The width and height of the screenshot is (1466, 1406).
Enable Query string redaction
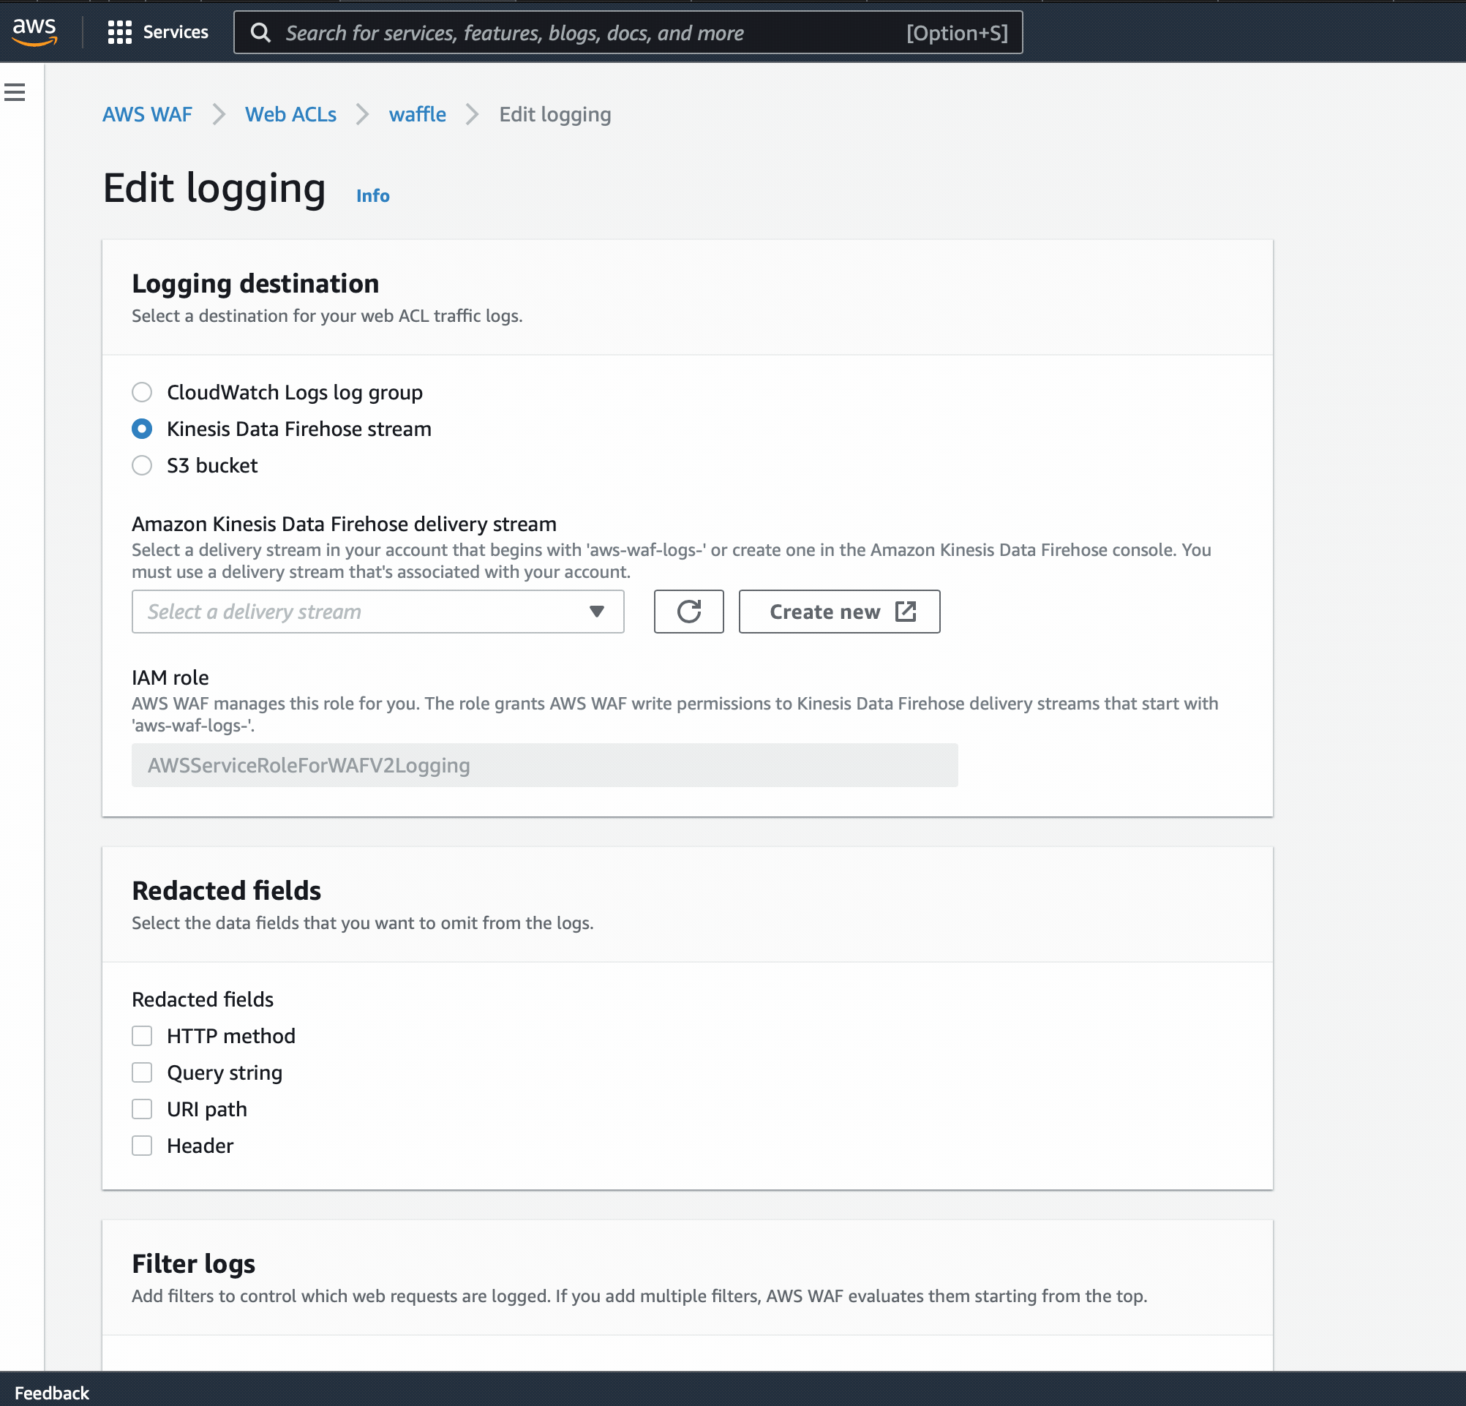[x=142, y=1072]
